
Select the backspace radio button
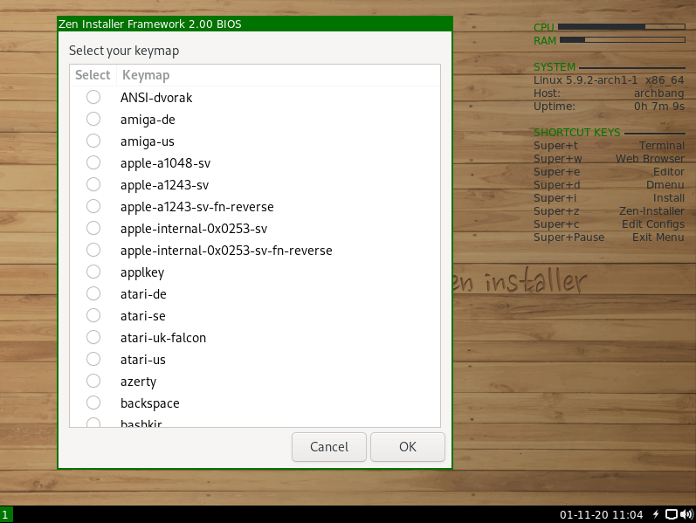(93, 403)
